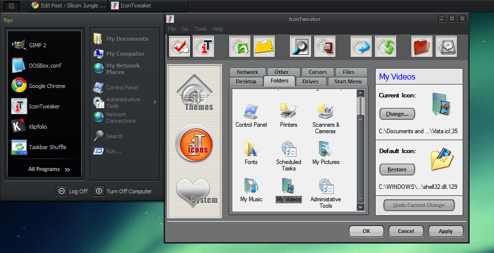The width and height of the screenshot is (494, 253).
Task: Click Undo Current Change button
Action: (419, 205)
